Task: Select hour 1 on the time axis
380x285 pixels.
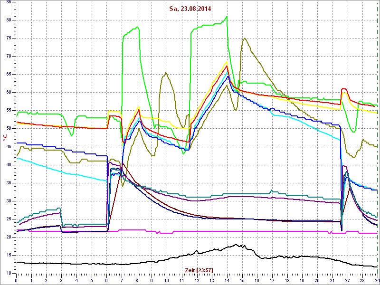Action: pyautogui.click(x=31, y=280)
